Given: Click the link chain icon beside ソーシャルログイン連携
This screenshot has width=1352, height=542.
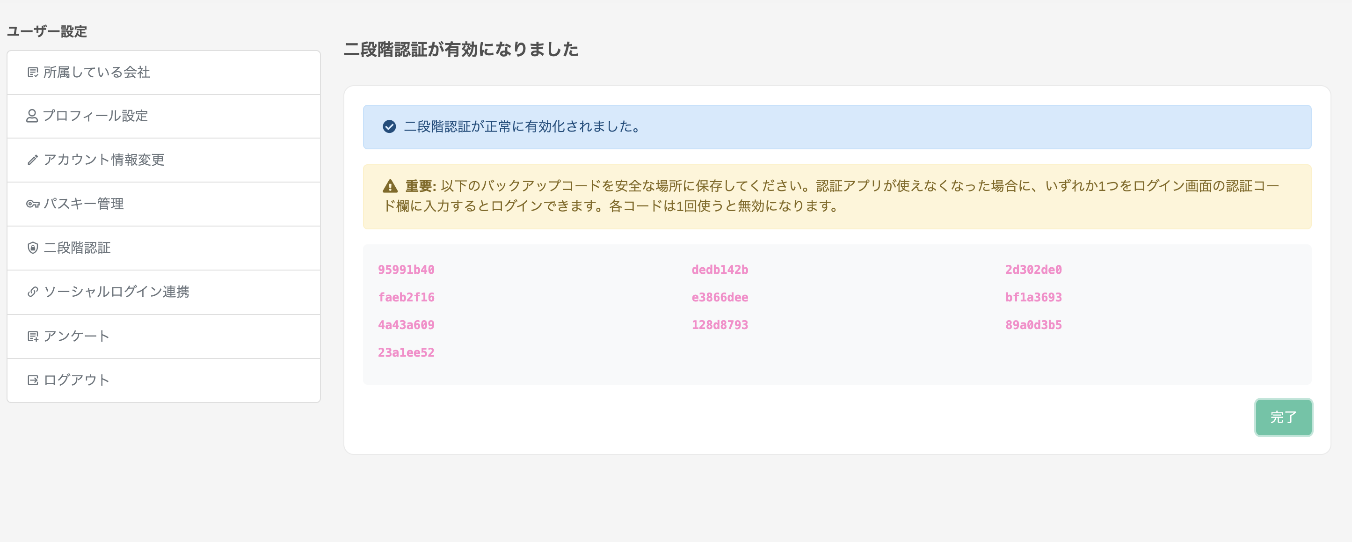Looking at the screenshot, I should pyautogui.click(x=33, y=292).
